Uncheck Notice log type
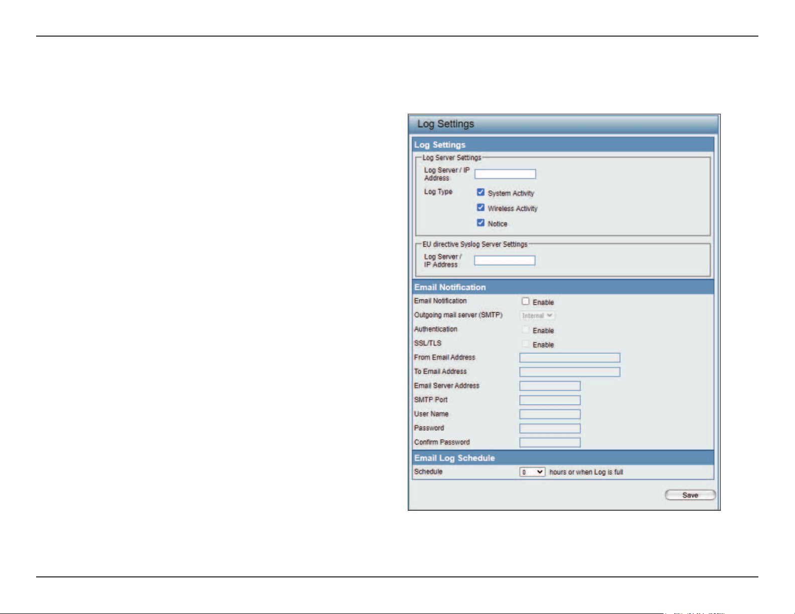This screenshot has height=614, width=795. click(x=481, y=223)
